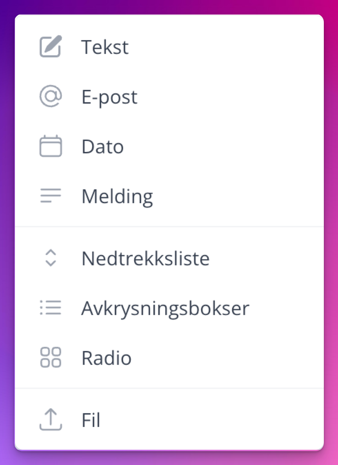Screen dimensions: 338x465
Task: Choose the E-post label in the menu
Action: 109,97
